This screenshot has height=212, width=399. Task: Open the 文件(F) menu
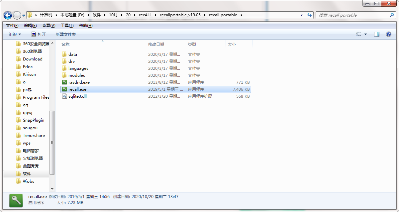[12, 26]
